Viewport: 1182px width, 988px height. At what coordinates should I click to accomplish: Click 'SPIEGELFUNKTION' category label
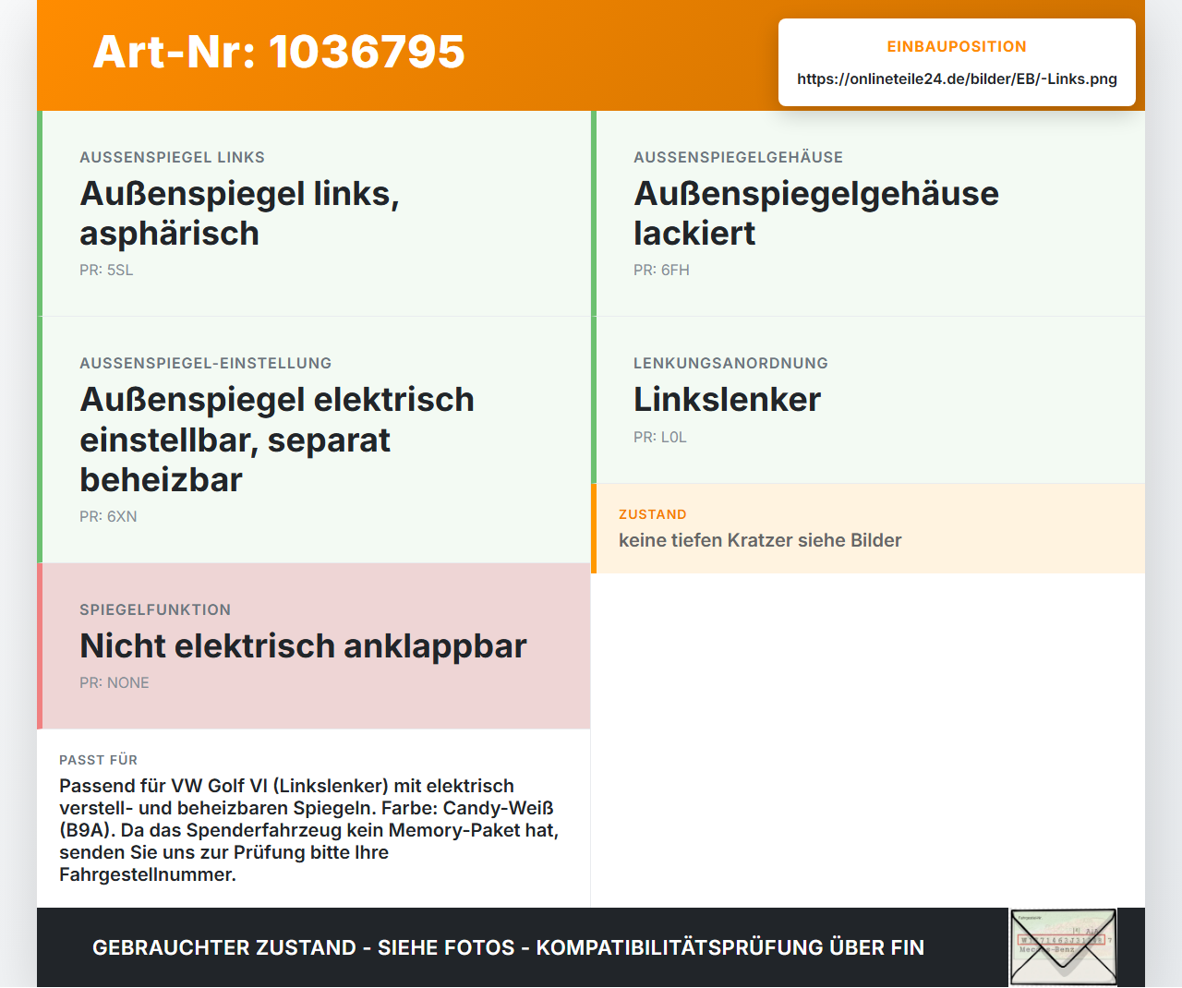tap(155, 609)
